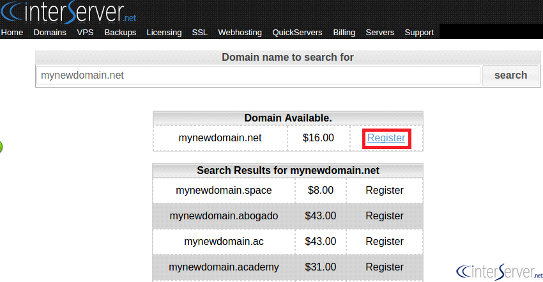This screenshot has width=543, height=282.
Task: Register the mynewdomain.ac domain
Action: [385, 242]
